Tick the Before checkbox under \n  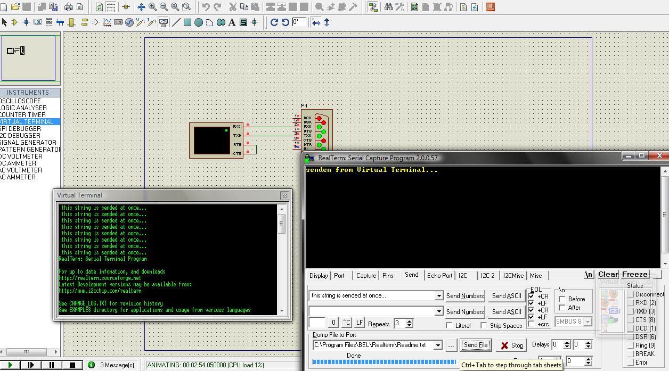coord(562,299)
